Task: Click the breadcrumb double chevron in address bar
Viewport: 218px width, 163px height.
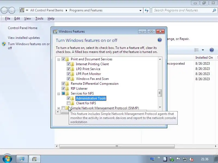Action: 27,10
